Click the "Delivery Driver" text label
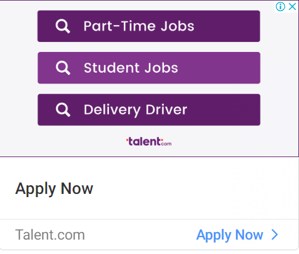Image resolution: width=299 pixels, height=254 pixels. pyautogui.click(x=136, y=110)
